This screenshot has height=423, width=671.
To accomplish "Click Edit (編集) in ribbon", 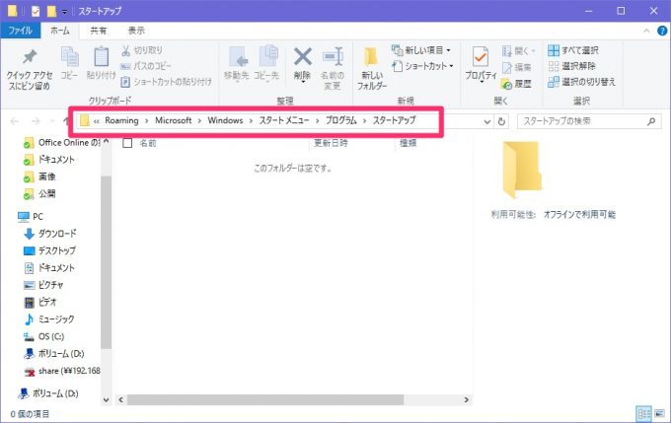I will (x=516, y=67).
